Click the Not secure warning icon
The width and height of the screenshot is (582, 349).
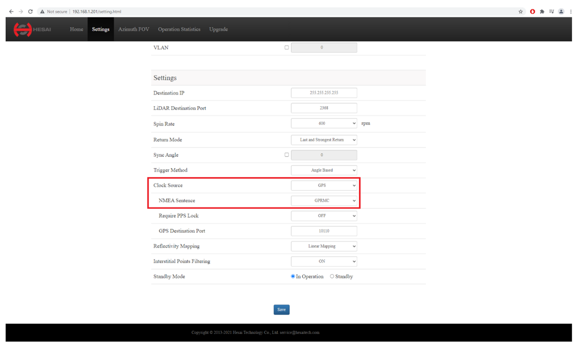[x=42, y=12]
